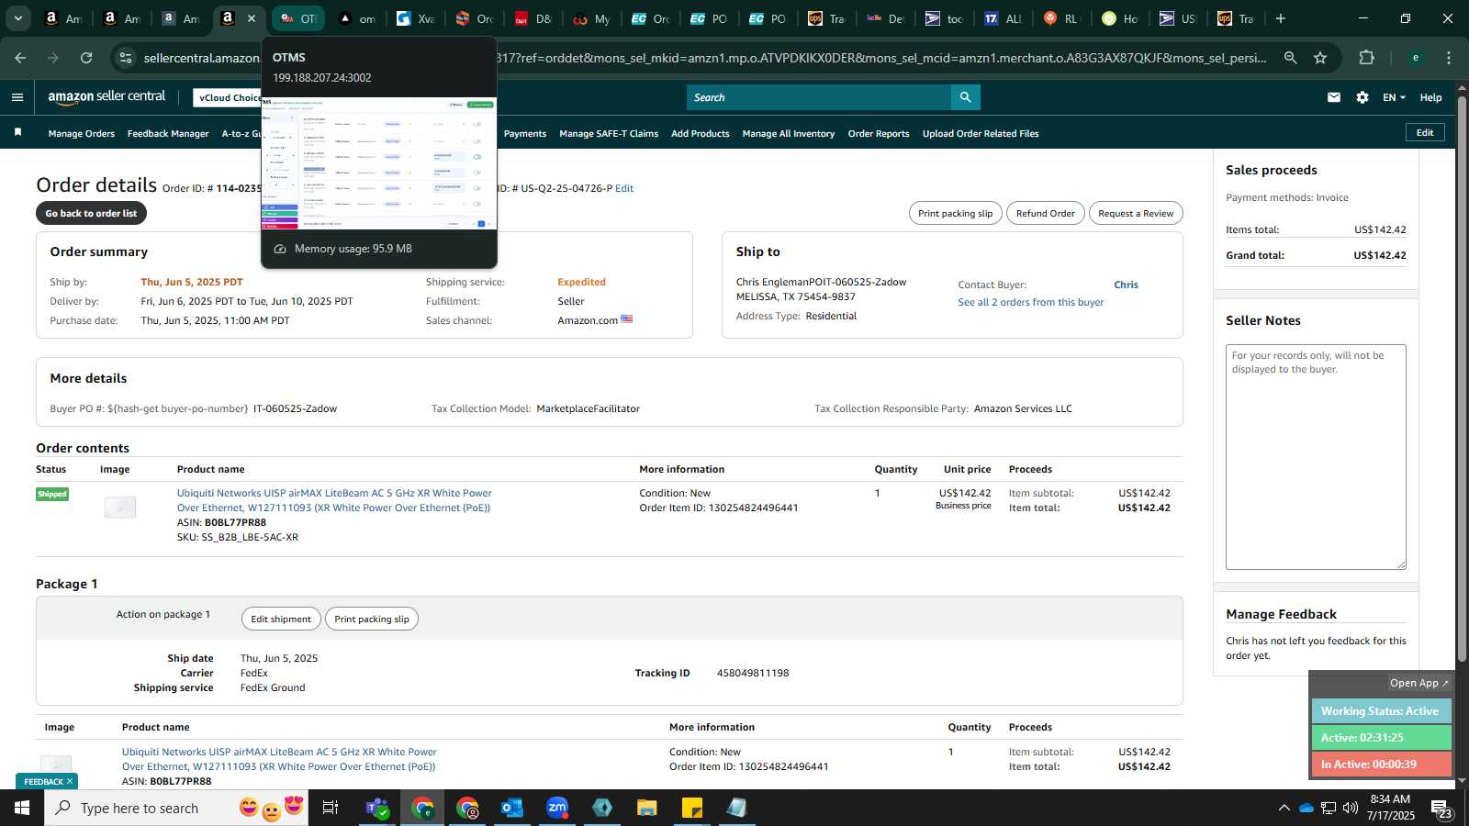Image resolution: width=1469 pixels, height=826 pixels.
Task: Switch to the OTMS tab
Action: click(x=298, y=18)
